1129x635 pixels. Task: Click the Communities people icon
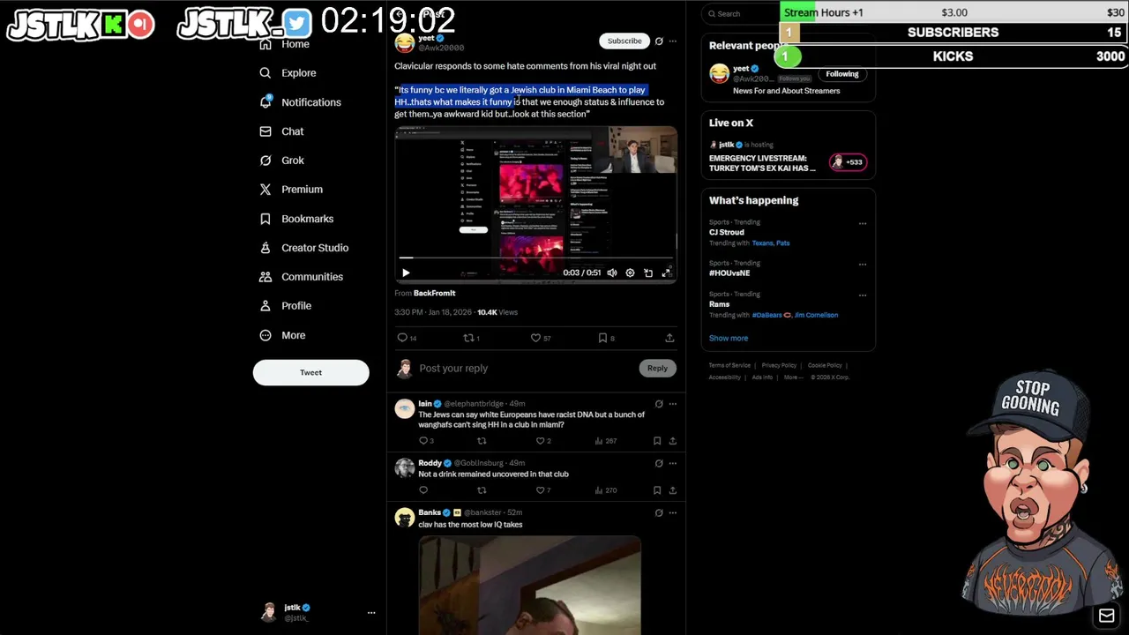pos(265,277)
